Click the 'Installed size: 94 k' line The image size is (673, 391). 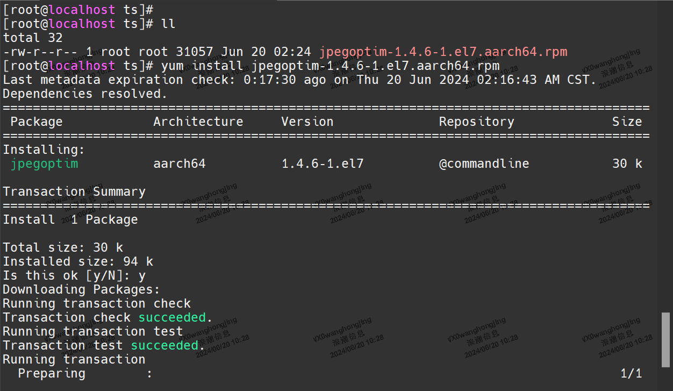[78, 262]
